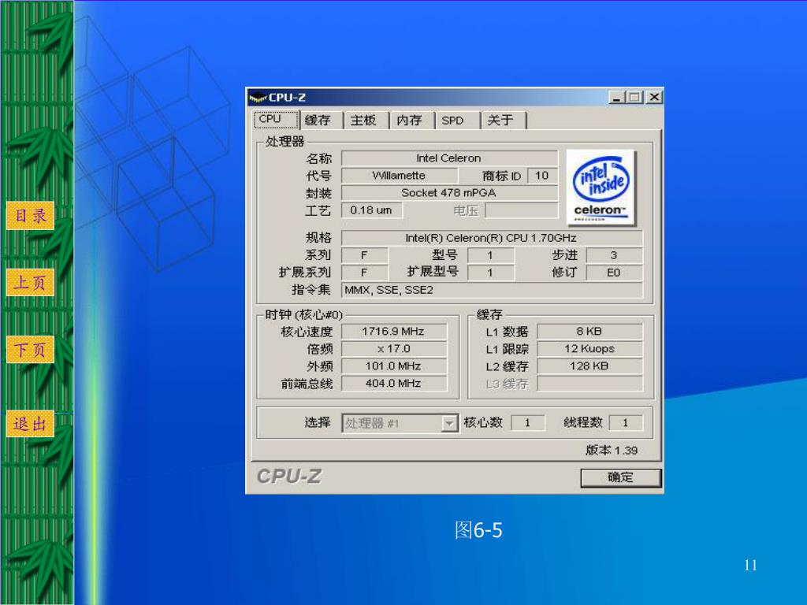Click the 图6-5 figure caption

478,530
